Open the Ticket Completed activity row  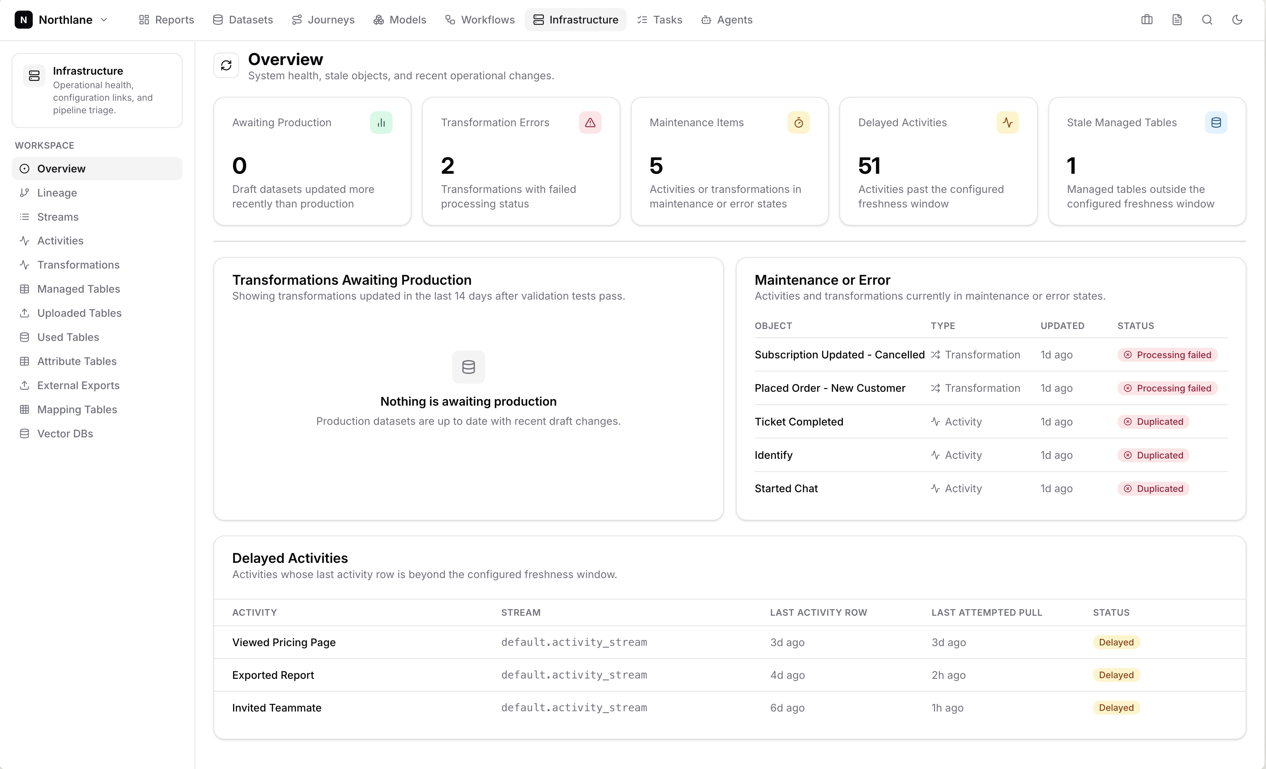point(991,421)
